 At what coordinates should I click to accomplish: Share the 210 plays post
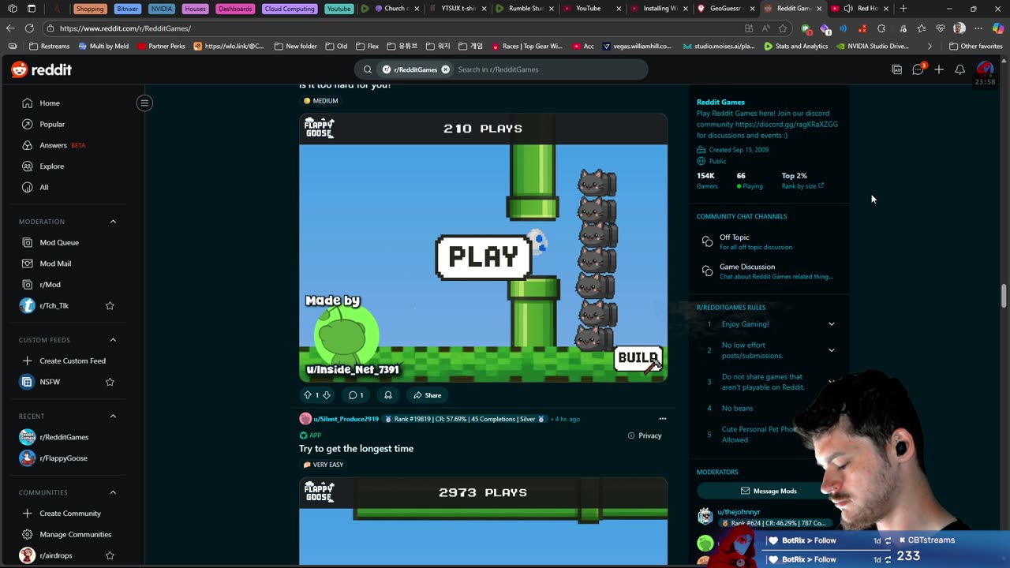pyautogui.click(x=427, y=395)
